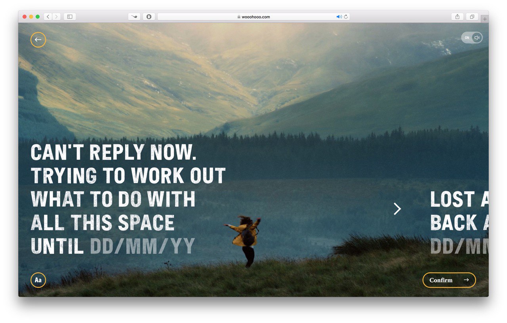The width and height of the screenshot is (507, 323).
Task: Show all tabs overview
Action: click(x=472, y=17)
